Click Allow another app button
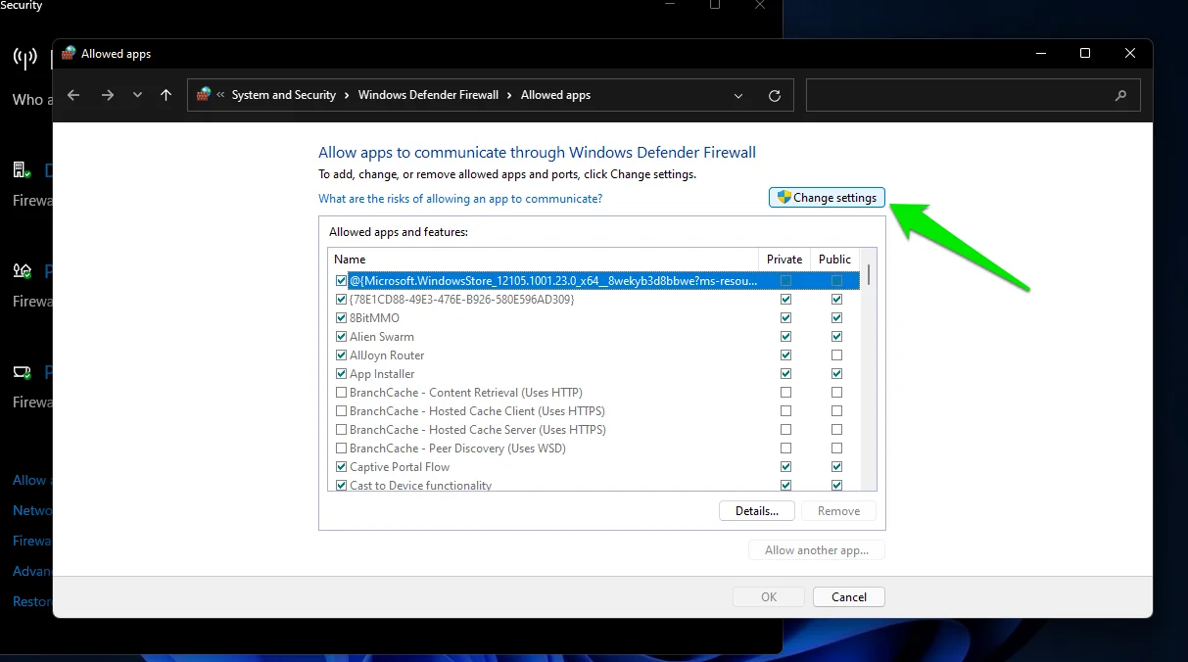 tap(817, 550)
